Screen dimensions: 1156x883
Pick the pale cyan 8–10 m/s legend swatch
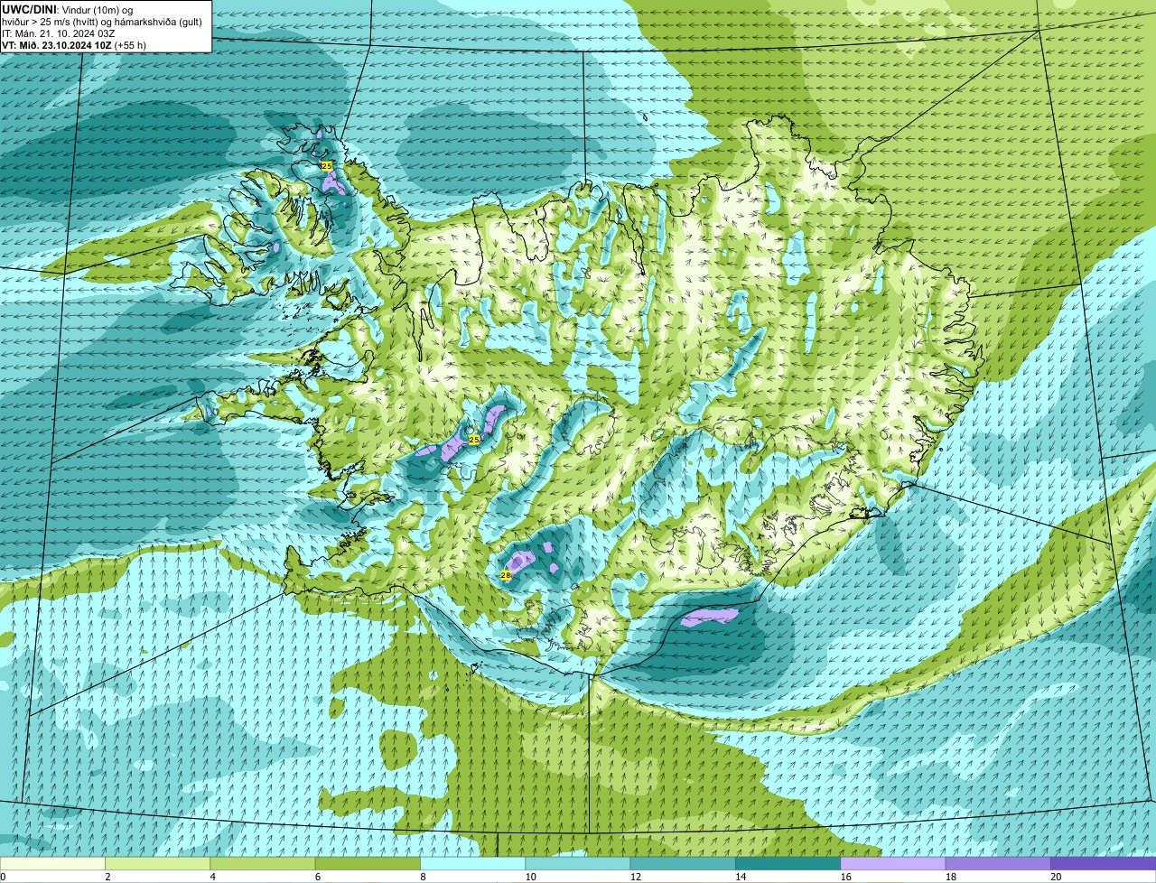472,863
